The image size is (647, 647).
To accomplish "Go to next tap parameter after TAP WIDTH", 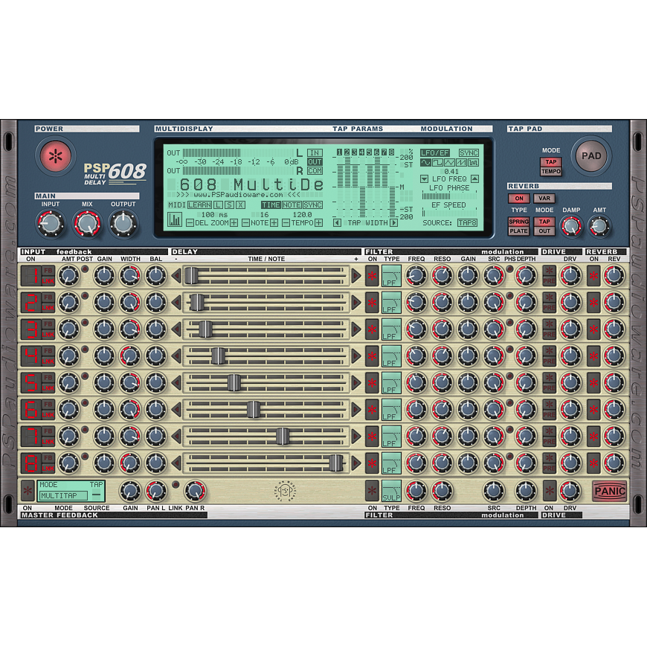I will point(393,223).
